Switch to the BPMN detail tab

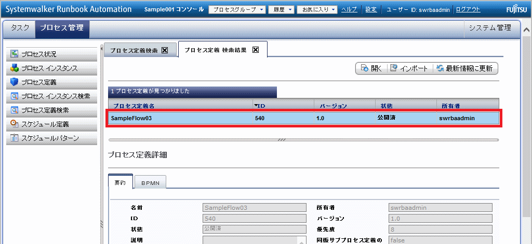(x=150, y=183)
